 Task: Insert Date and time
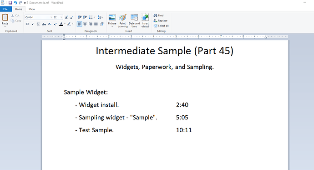(134, 21)
